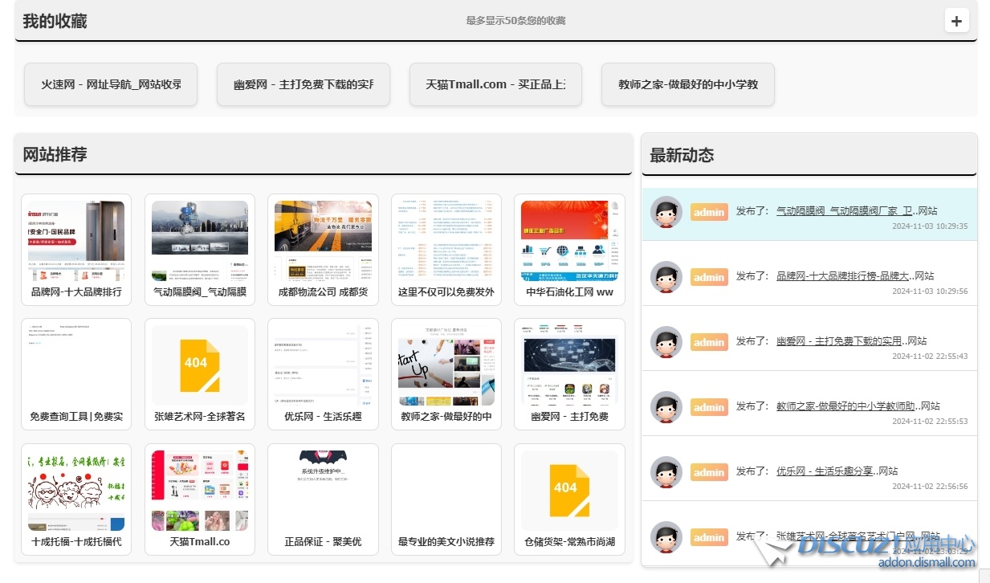
Task: Open the 天猫Tmall.com bookmark button in 我的收藏
Action: click(495, 84)
